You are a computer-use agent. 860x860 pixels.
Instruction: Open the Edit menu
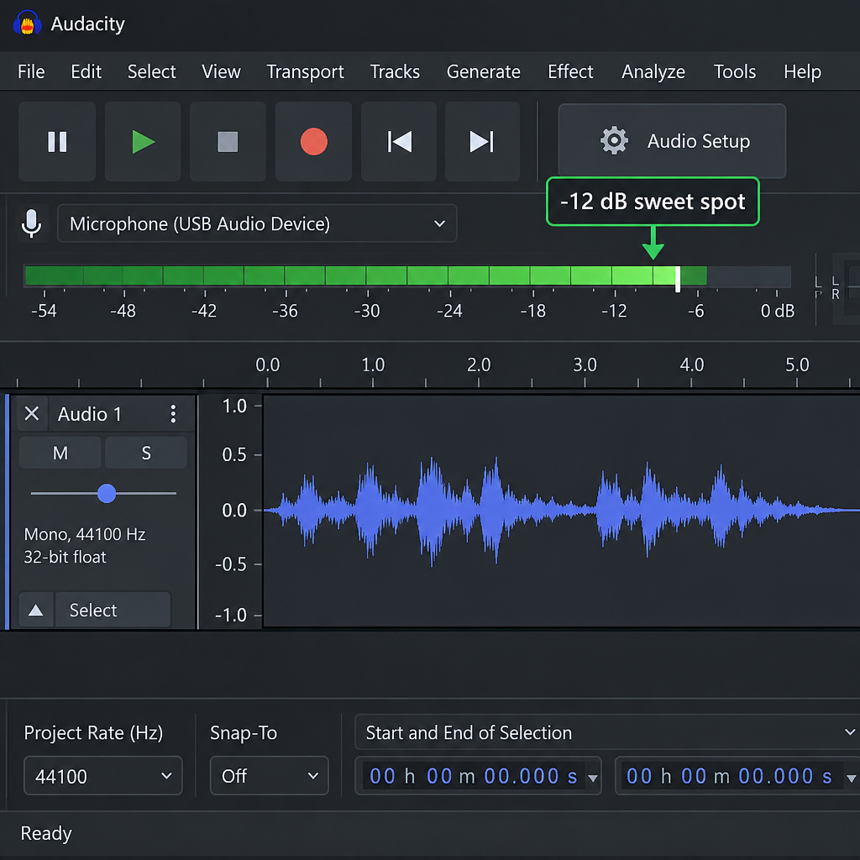click(87, 71)
